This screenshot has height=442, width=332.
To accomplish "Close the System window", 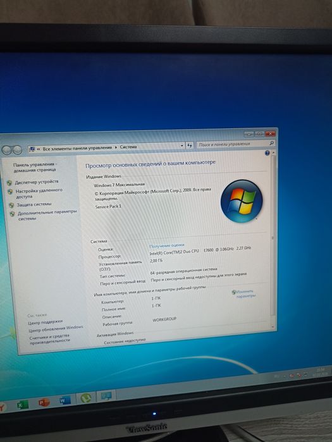I will pos(270,133).
